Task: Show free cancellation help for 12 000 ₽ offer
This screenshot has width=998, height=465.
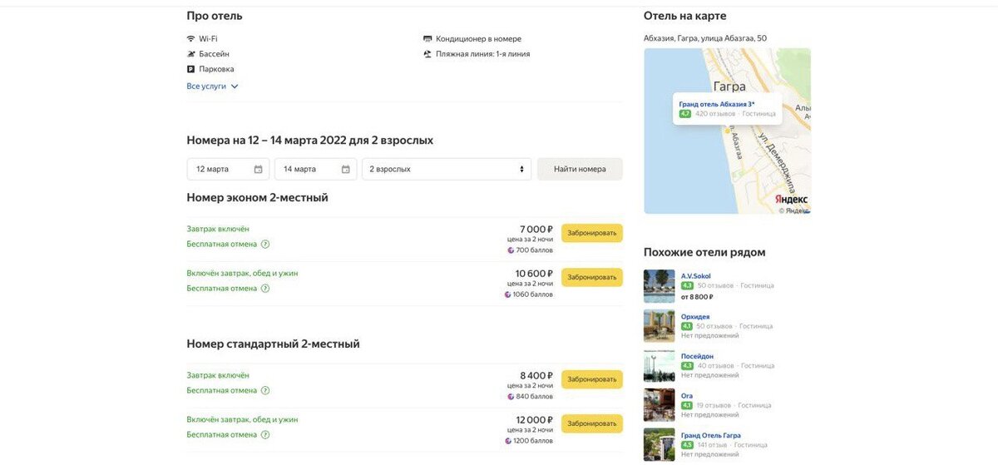Action: 265,435
